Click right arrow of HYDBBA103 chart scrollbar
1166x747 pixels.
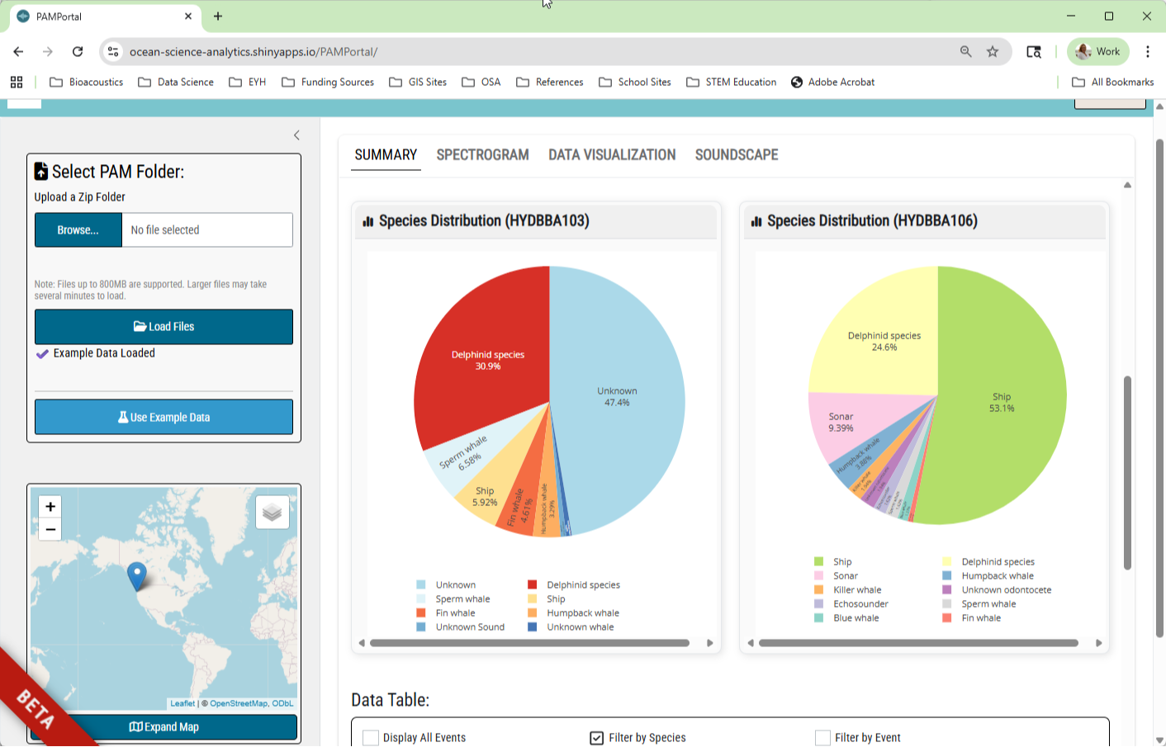(710, 643)
